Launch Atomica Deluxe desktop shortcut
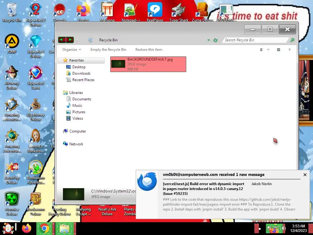 click(x=12, y=204)
